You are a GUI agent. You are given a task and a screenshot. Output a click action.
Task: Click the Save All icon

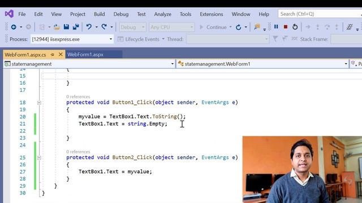click(x=76, y=27)
